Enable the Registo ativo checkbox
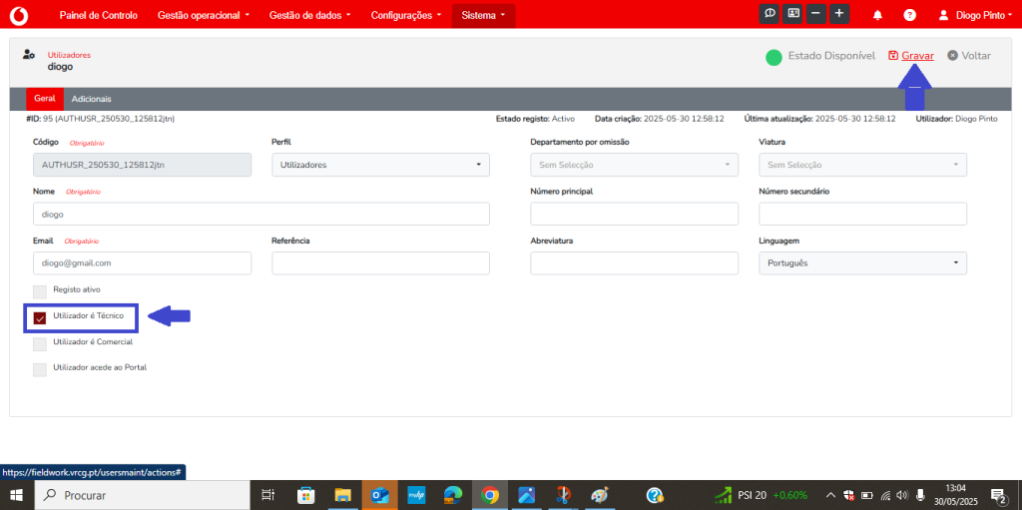The height and width of the screenshot is (510, 1022). [x=40, y=291]
